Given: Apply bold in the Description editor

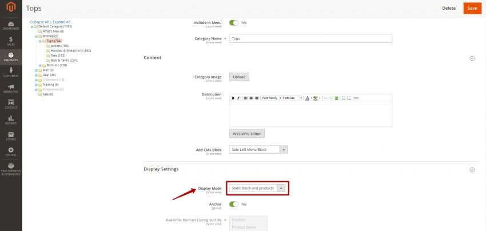Looking at the screenshot, I should coord(233,98).
